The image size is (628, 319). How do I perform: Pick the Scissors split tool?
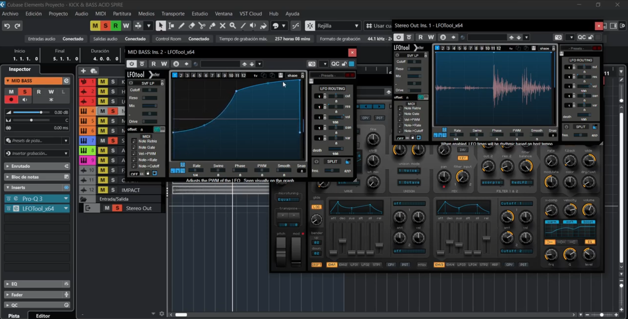coord(202,26)
